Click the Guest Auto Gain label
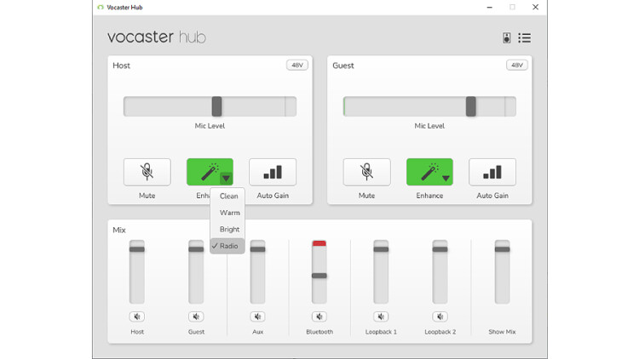The image size is (639, 359). tap(492, 196)
